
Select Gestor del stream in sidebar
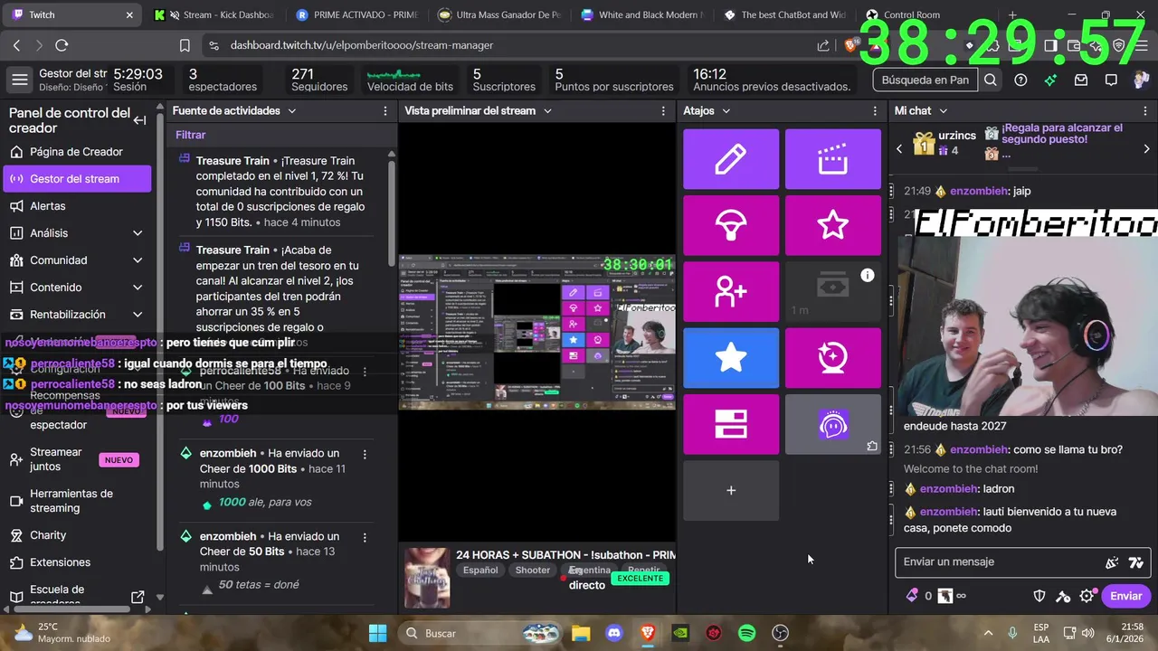point(77,179)
